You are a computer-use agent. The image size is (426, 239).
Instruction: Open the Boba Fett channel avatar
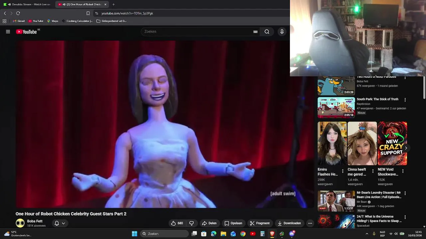pyautogui.click(x=20, y=223)
